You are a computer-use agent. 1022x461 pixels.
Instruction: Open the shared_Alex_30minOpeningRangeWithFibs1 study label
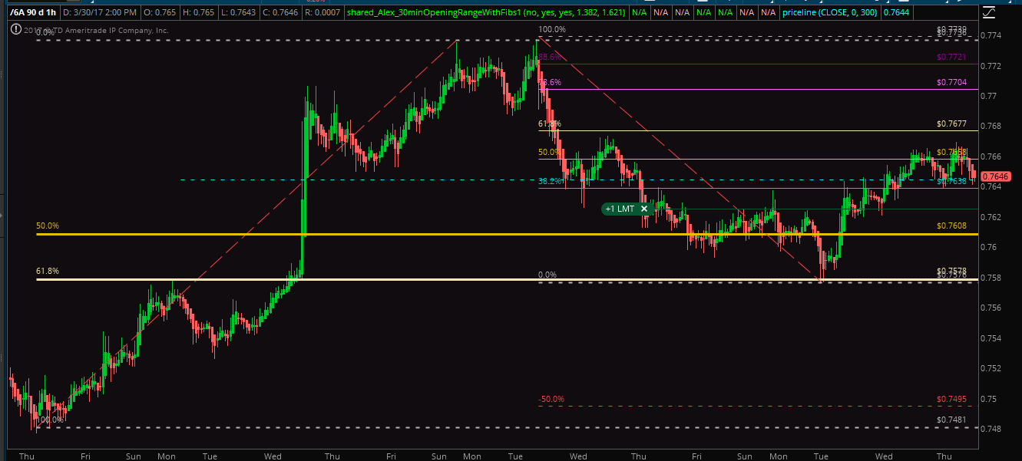(485, 13)
